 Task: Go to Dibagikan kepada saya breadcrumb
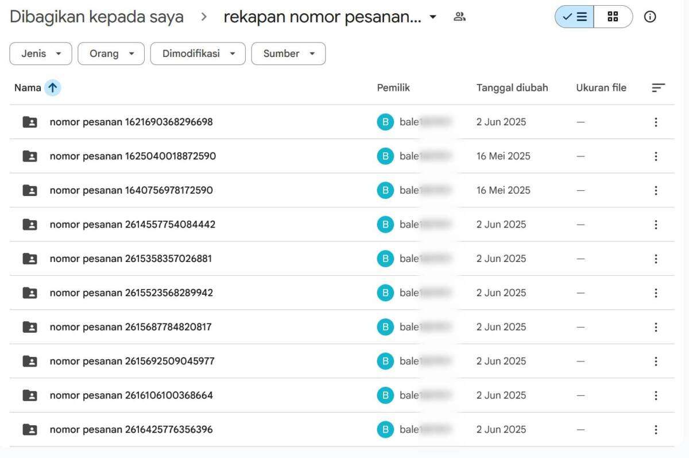96,17
